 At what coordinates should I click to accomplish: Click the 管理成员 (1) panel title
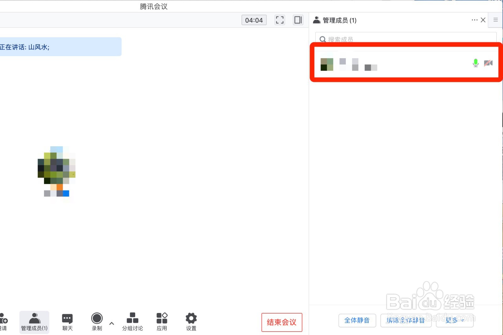pos(340,20)
